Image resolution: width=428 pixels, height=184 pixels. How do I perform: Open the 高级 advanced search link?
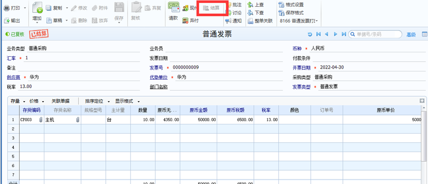coord(411,35)
